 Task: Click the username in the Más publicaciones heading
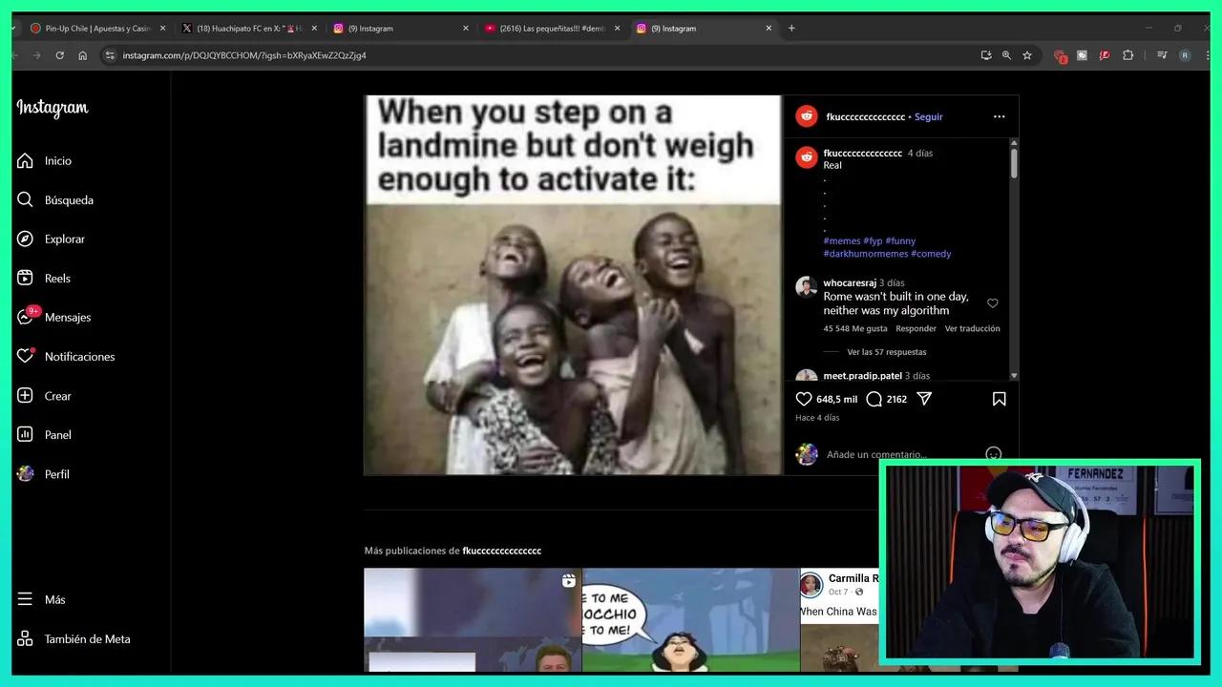click(x=502, y=551)
